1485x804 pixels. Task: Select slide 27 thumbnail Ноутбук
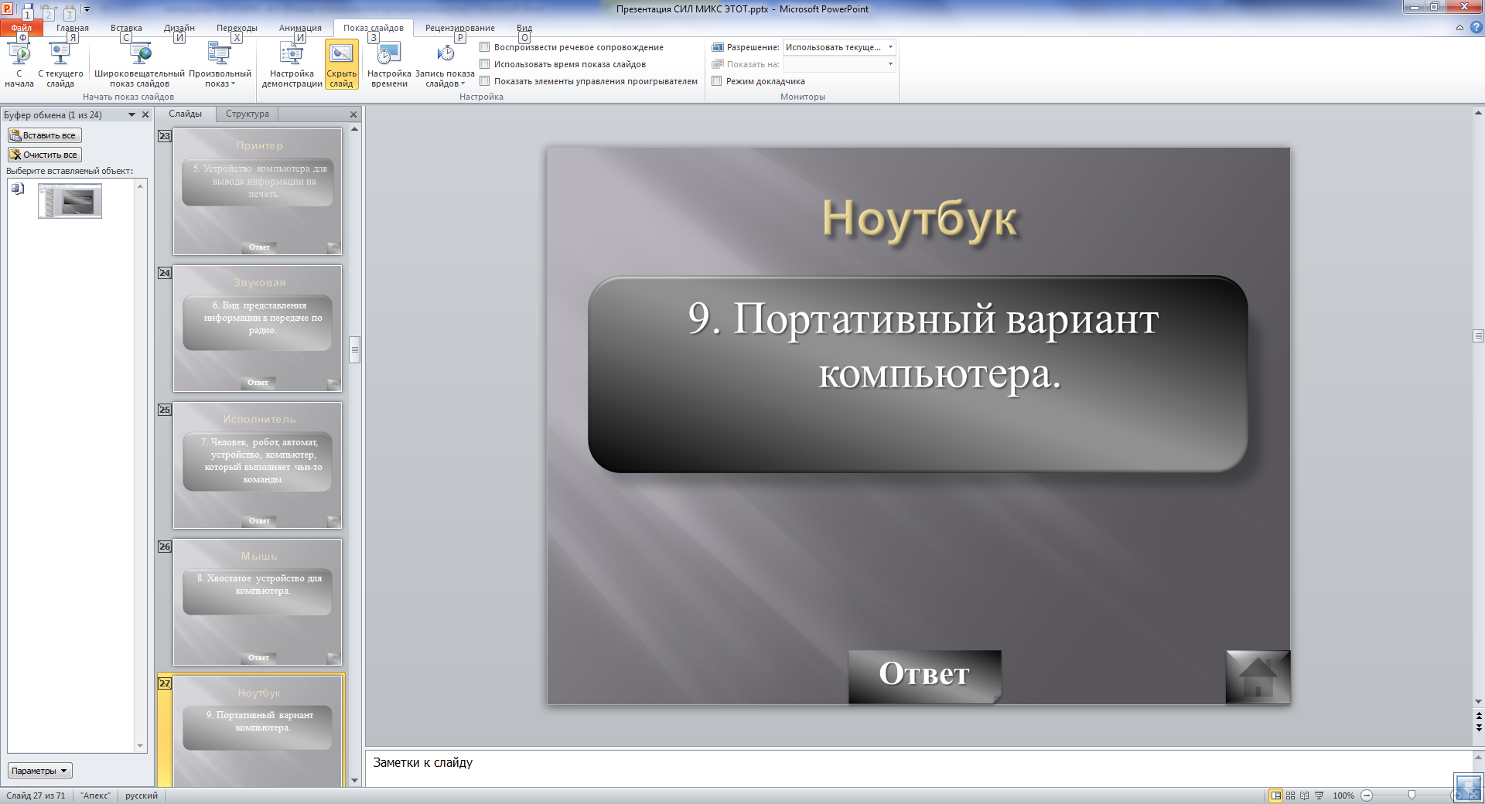pos(258,731)
